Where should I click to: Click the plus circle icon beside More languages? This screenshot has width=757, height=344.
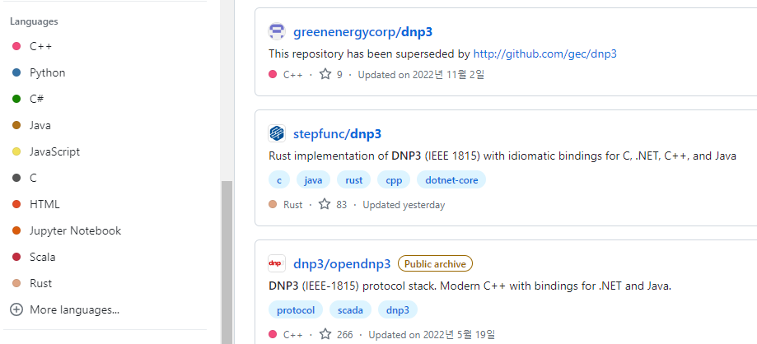[16, 309]
